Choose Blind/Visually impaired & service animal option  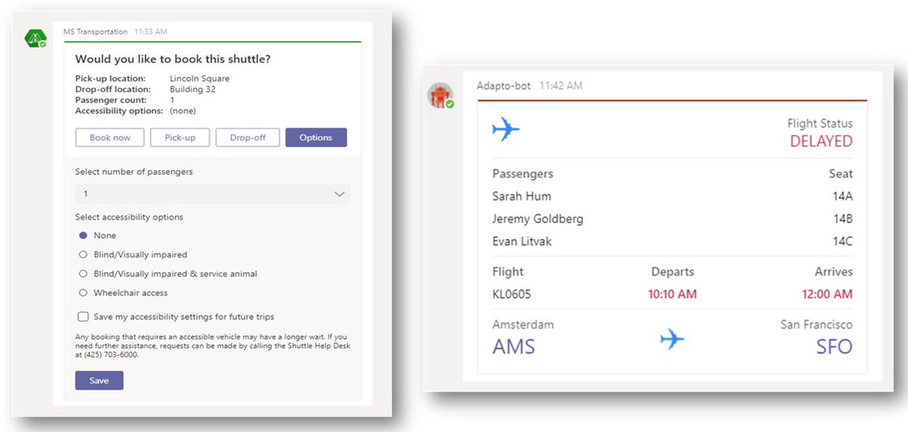pos(83,274)
